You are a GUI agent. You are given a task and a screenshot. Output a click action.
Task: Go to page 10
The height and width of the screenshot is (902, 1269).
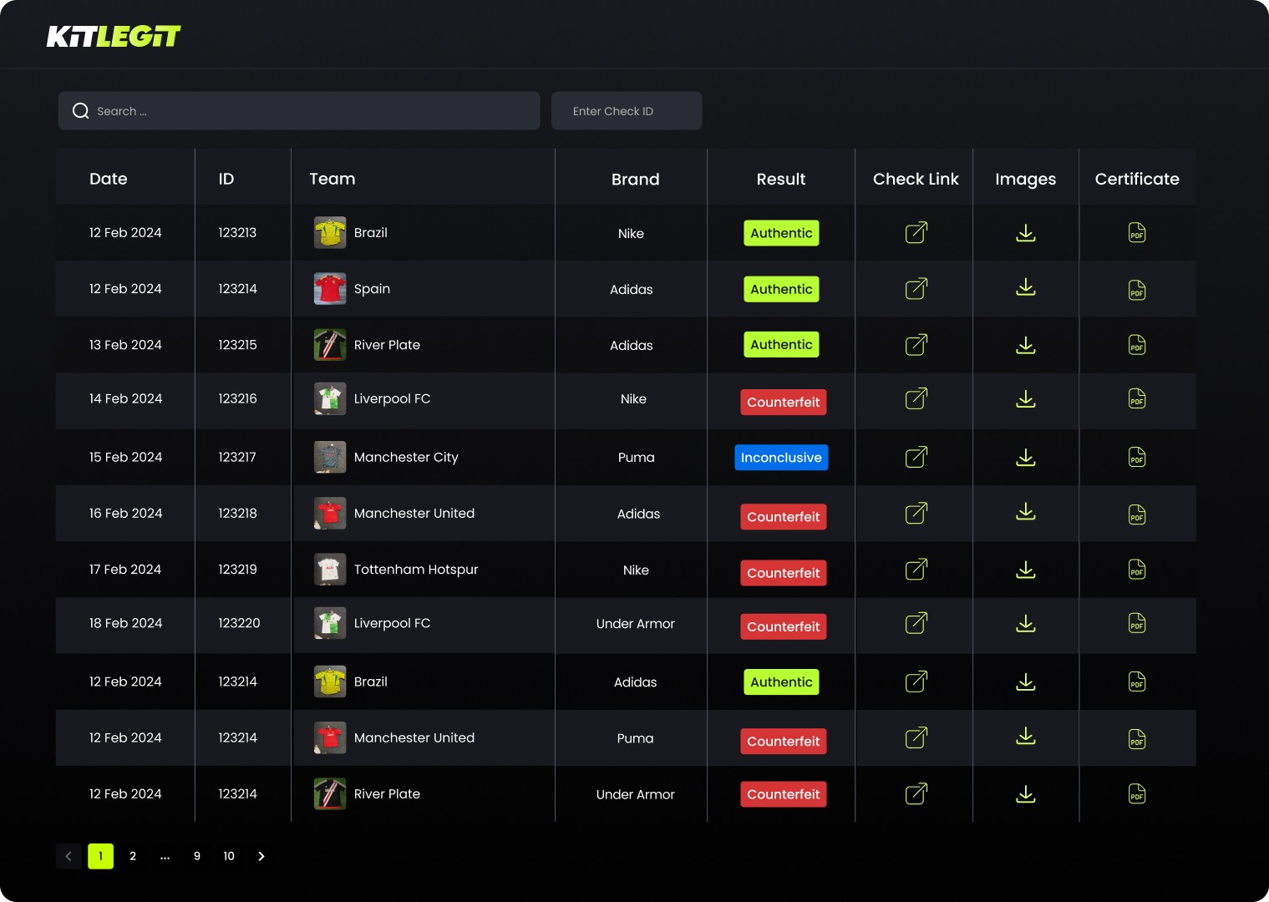pos(229,856)
